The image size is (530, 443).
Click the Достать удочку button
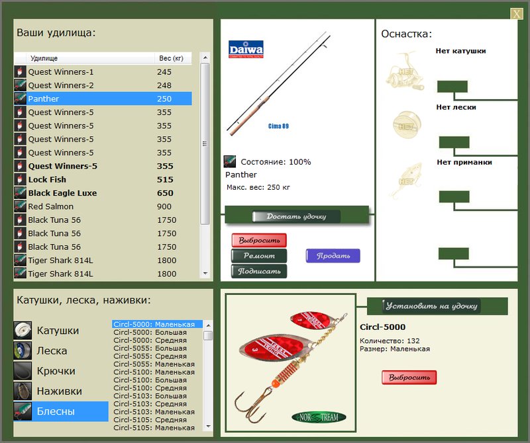[296, 216]
